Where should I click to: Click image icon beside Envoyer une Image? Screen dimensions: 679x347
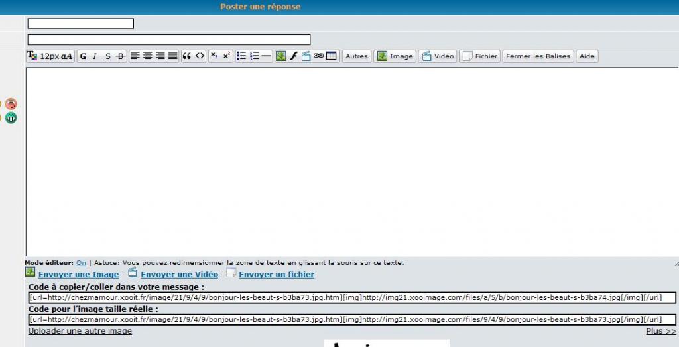30,272
